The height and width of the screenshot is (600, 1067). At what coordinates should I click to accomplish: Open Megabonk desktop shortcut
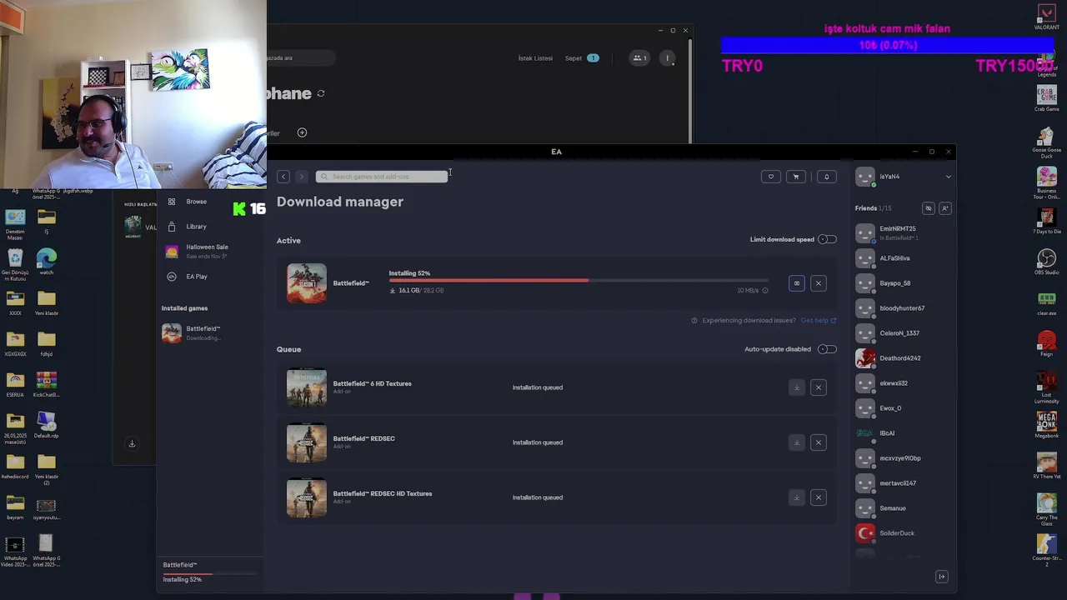point(1047,425)
